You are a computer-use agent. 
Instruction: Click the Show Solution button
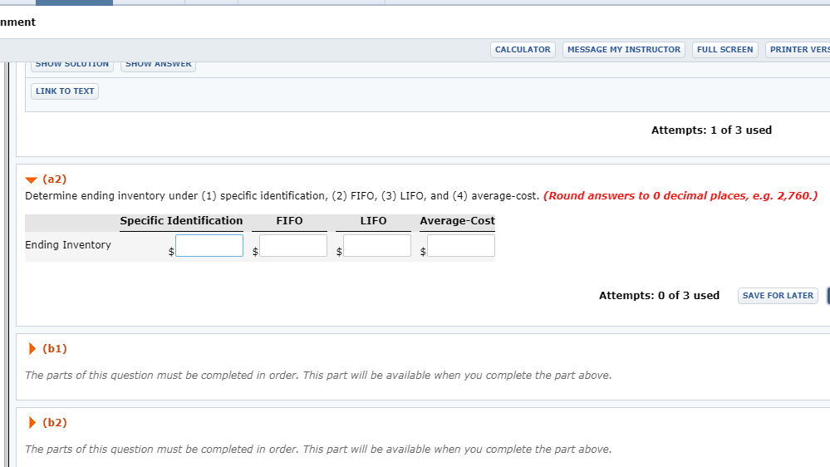[72, 66]
